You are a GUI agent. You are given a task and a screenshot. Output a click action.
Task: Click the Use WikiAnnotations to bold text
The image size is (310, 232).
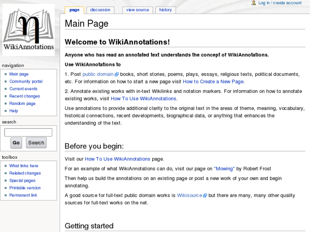click(x=93, y=65)
